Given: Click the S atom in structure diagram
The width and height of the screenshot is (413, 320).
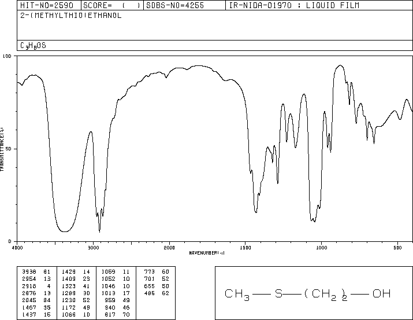Looking at the screenshot, I should 278,293.
